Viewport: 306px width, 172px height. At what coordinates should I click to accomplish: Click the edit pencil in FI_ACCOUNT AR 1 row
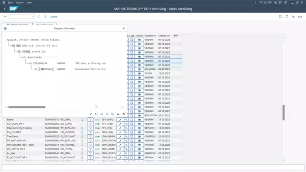[120, 158]
